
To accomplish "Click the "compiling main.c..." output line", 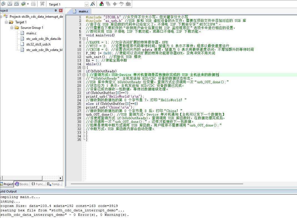I will (20, 197).
